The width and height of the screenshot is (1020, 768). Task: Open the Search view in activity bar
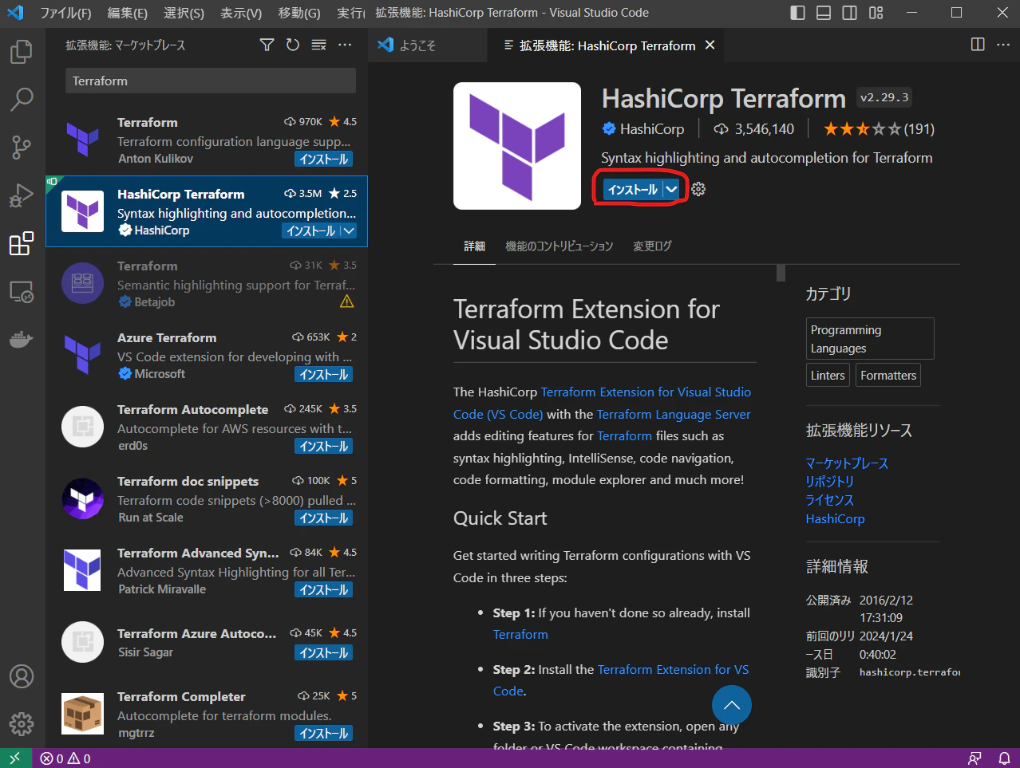point(22,100)
